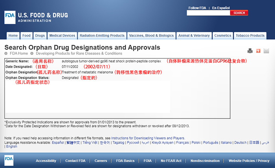Click the FDA Home breadcrumb link
This screenshot has height=168, width=275.
(x=19, y=53)
